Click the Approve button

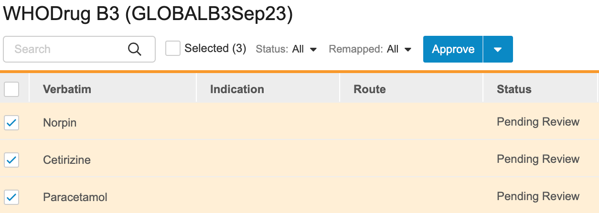click(x=453, y=49)
